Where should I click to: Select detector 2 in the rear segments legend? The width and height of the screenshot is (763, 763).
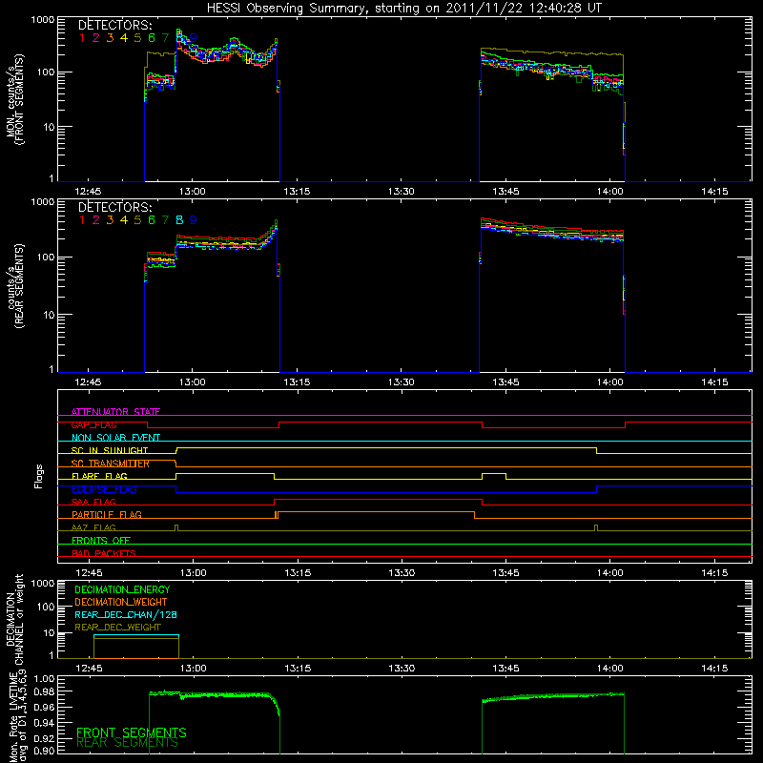click(96, 220)
